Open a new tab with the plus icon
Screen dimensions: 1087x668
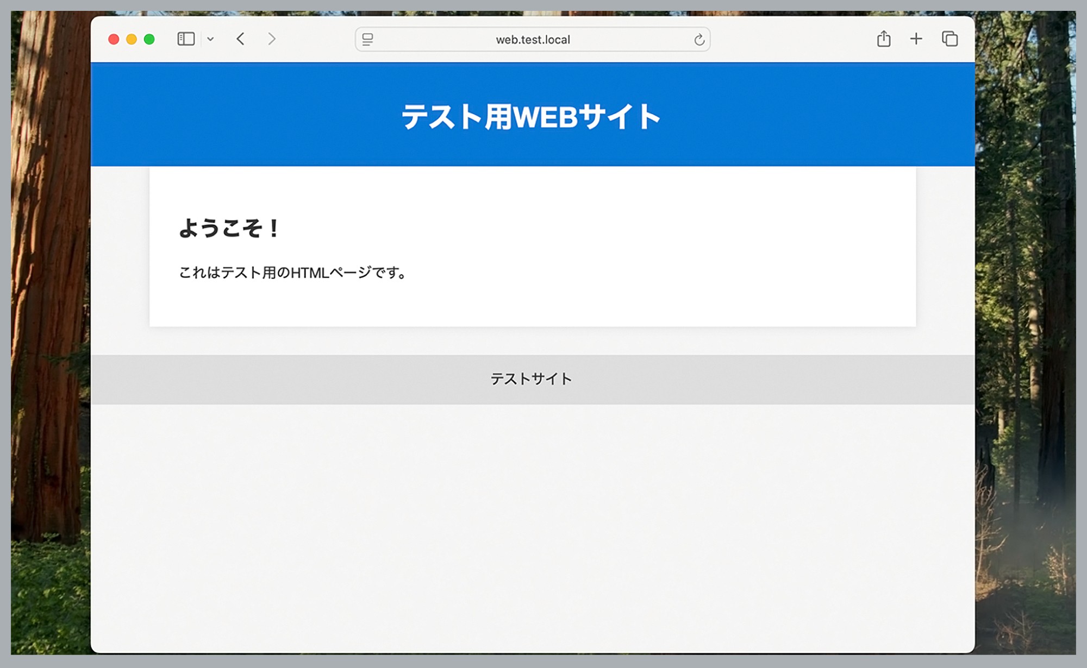click(x=916, y=39)
